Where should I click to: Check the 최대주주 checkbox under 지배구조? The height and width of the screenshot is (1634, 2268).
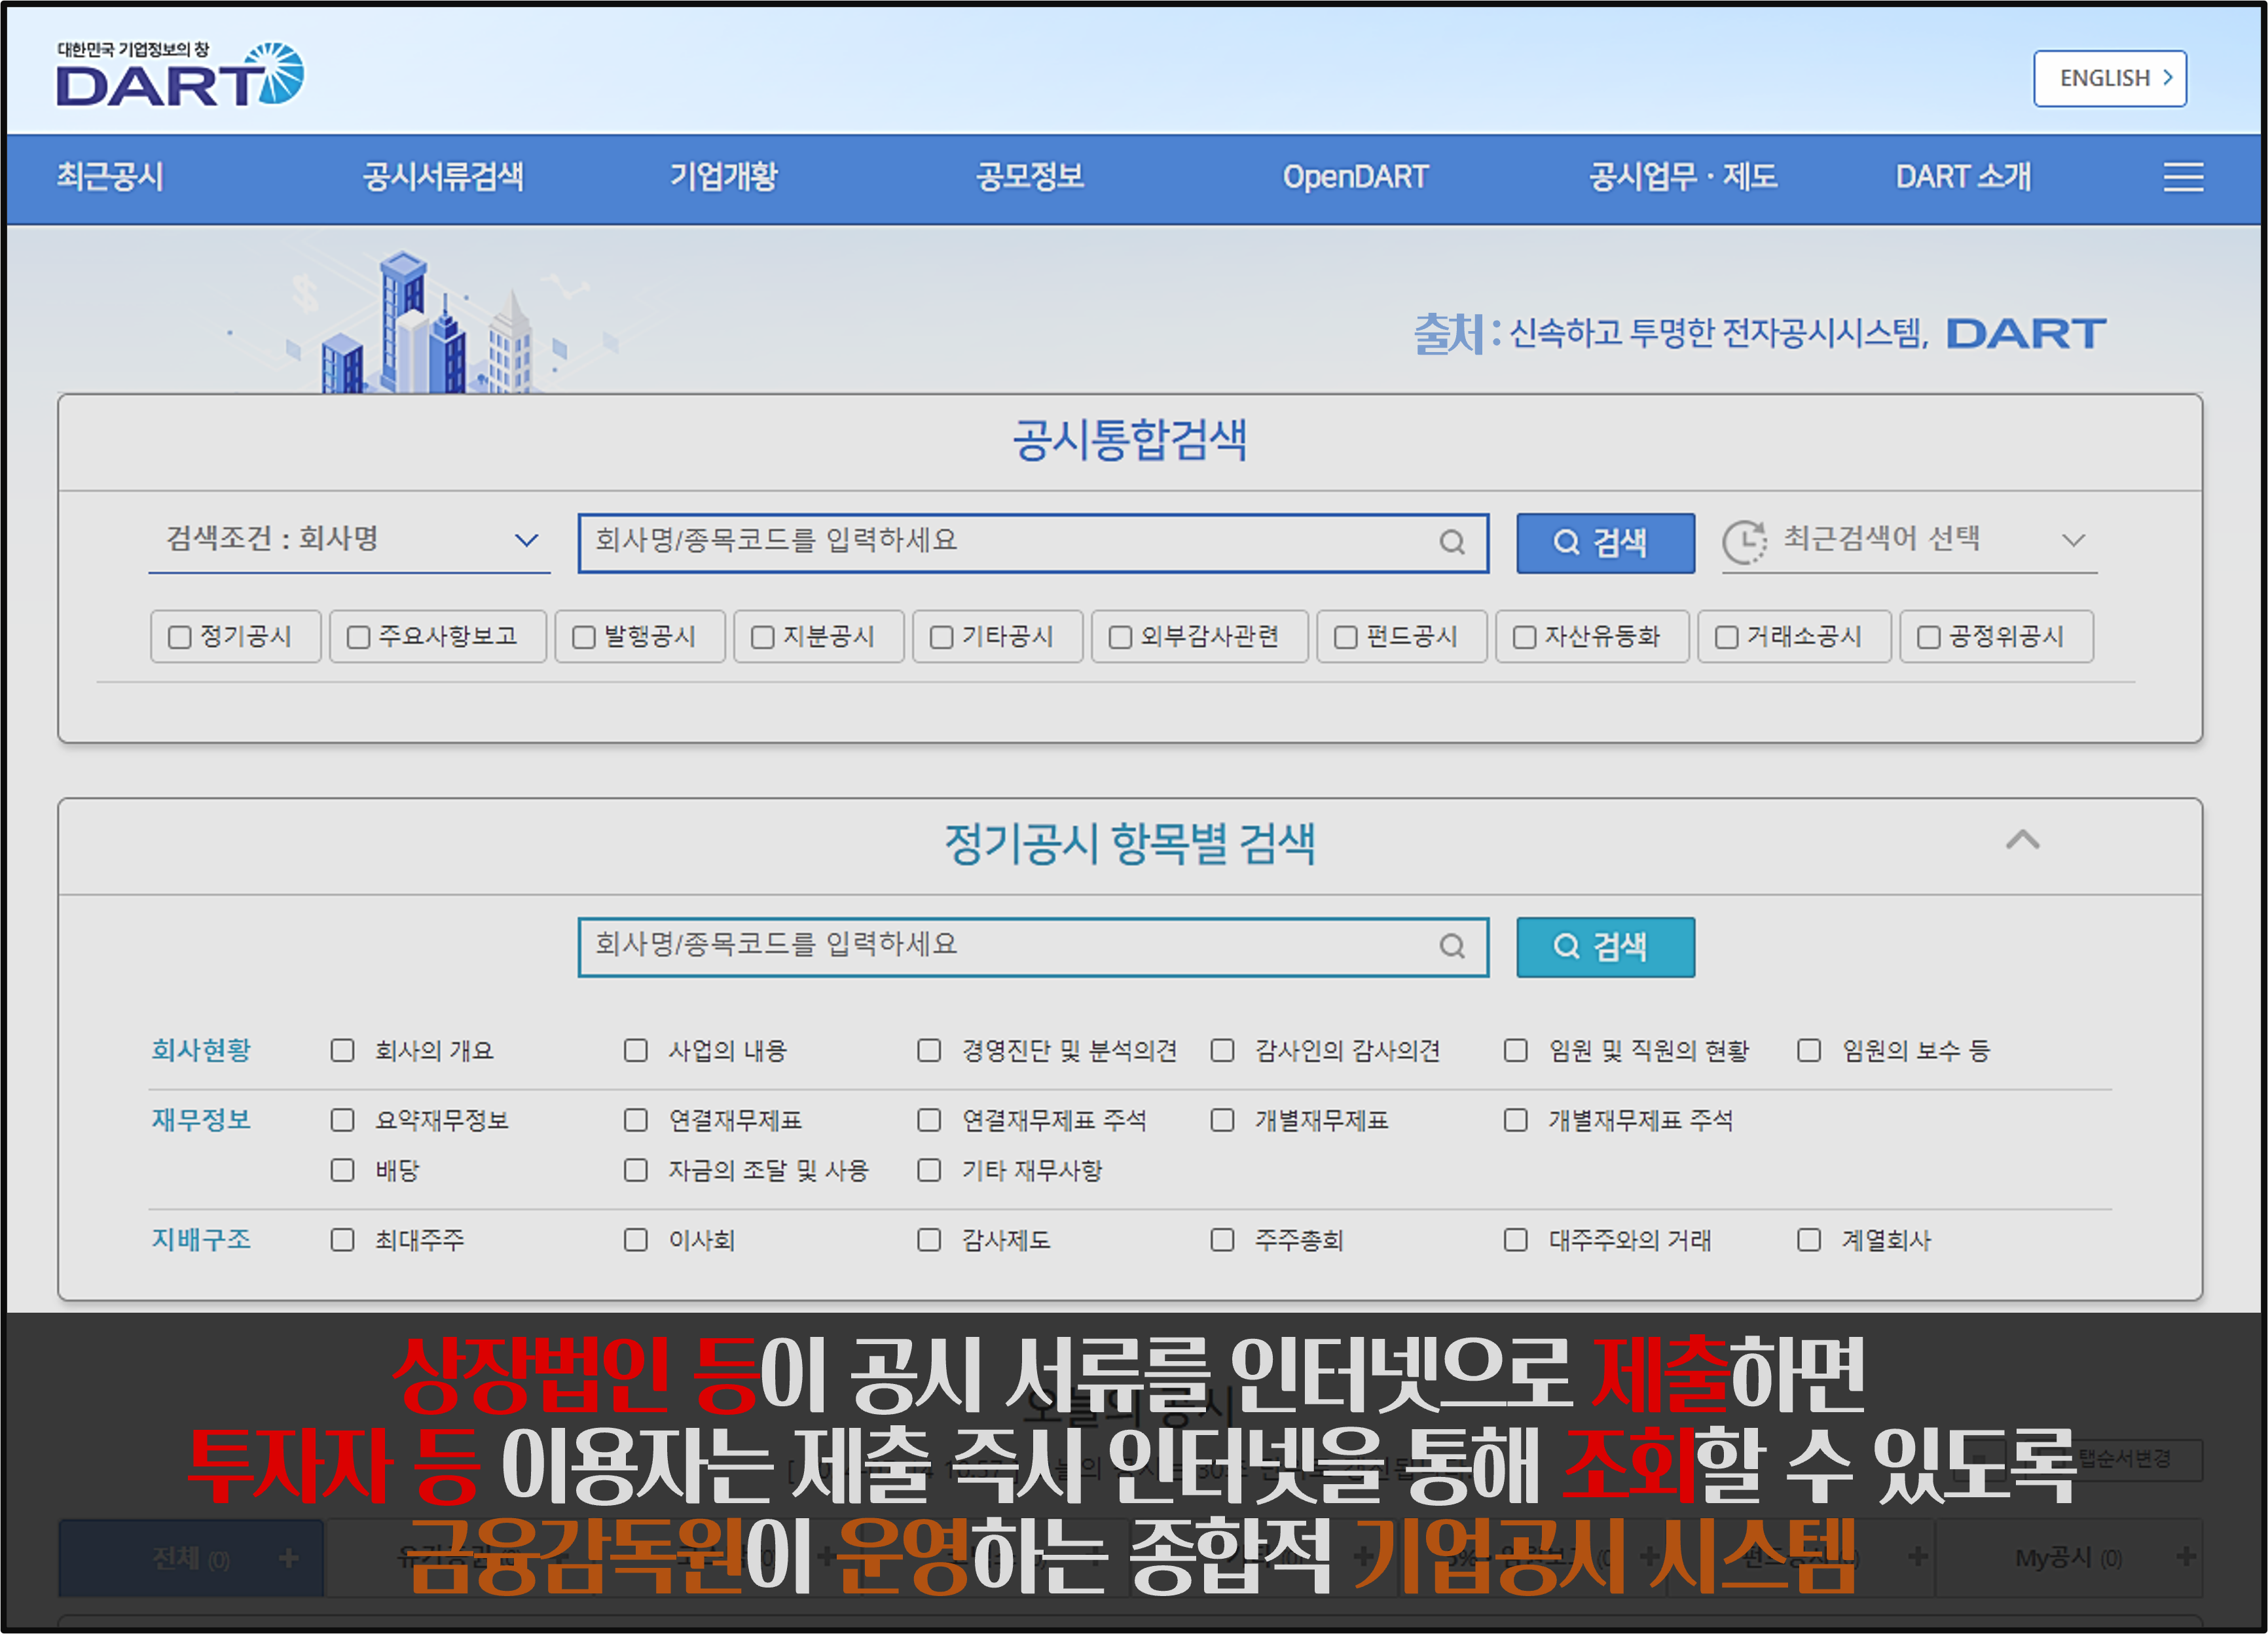pos(343,1239)
